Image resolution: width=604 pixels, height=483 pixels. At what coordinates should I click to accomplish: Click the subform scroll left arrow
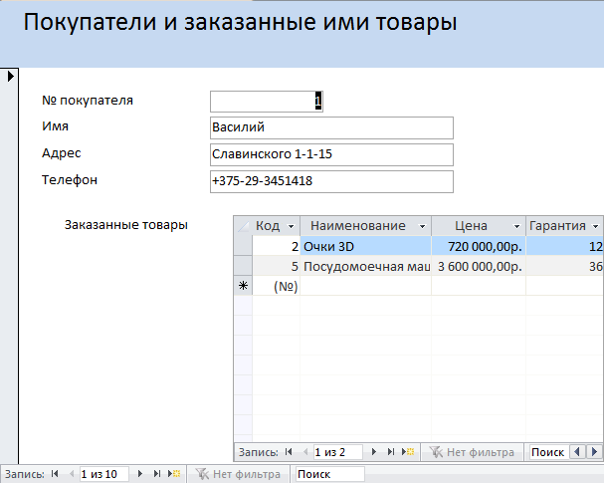click(x=577, y=452)
